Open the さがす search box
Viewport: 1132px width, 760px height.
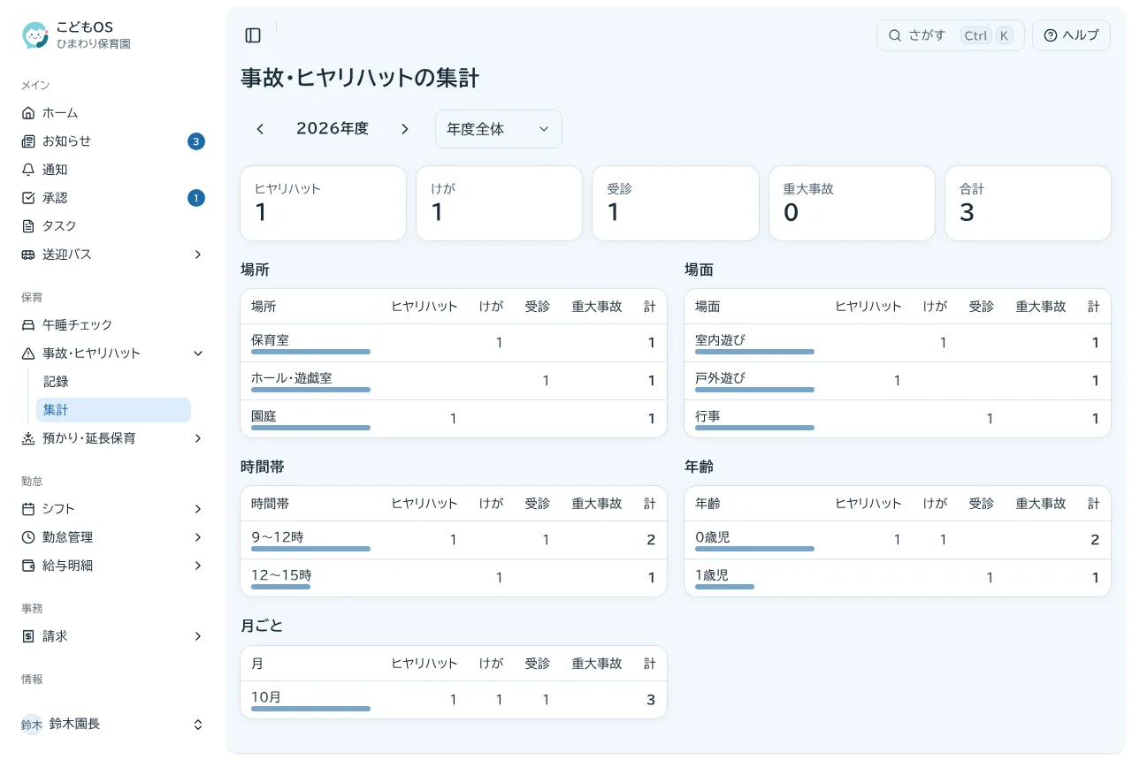point(951,35)
